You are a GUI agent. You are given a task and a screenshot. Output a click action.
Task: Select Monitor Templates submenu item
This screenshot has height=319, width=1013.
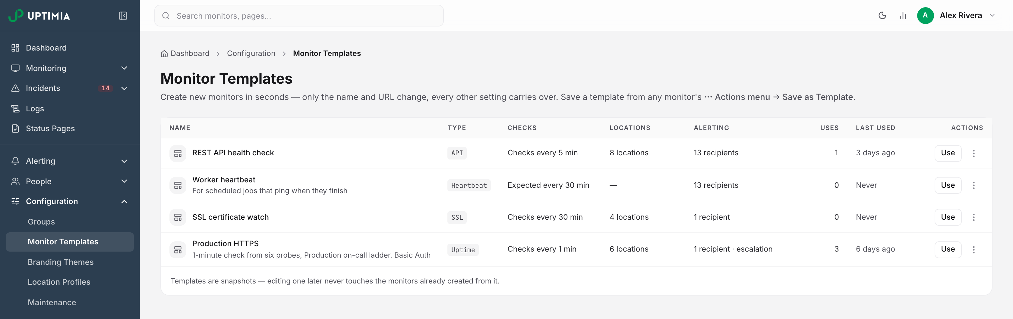pos(70,242)
